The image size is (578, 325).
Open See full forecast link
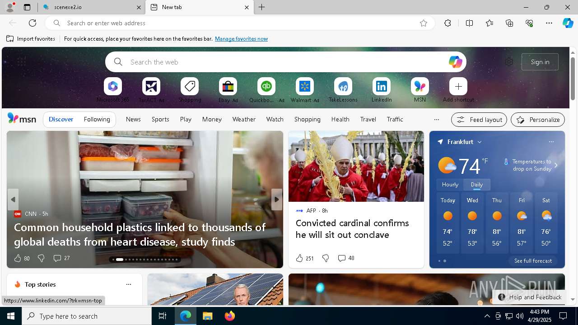pos(533,261)
